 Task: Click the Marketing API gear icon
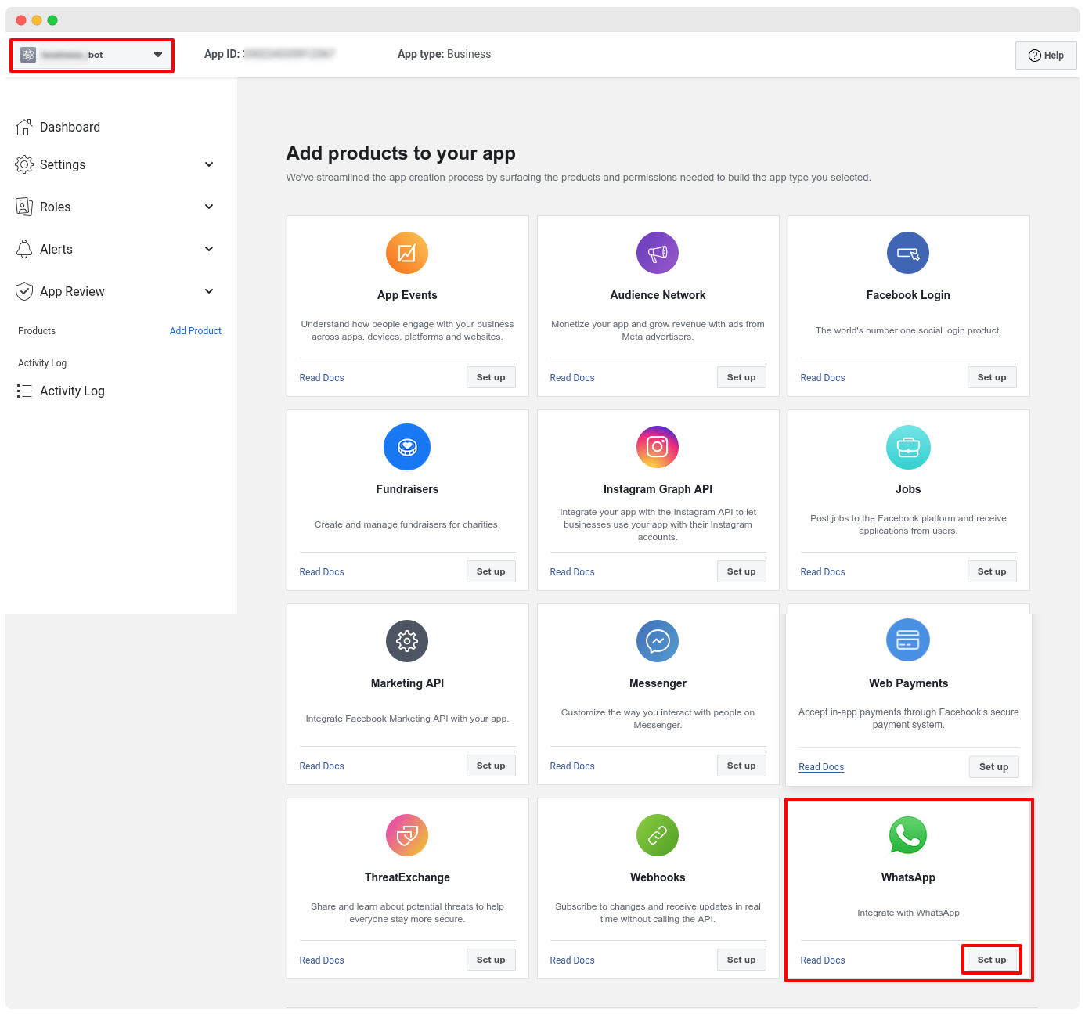tap(407, 641)
